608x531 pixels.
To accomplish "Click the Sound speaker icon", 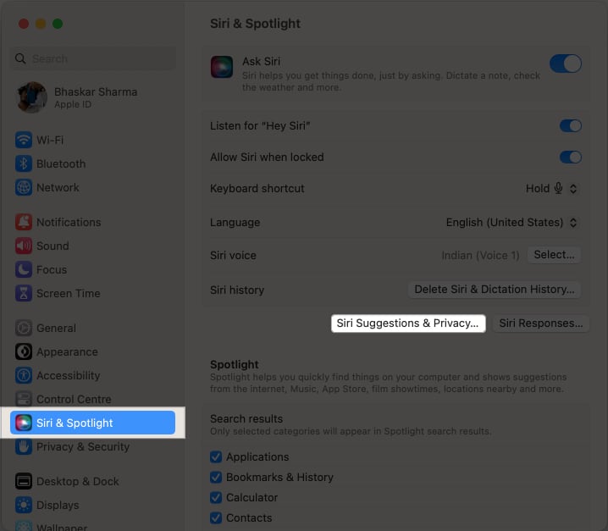I will click(24, 246).
